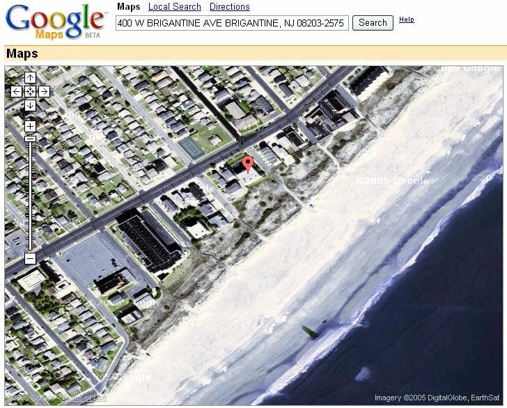Select the Maps tab above the search box
507x408 pixels.
click(128, 6)
